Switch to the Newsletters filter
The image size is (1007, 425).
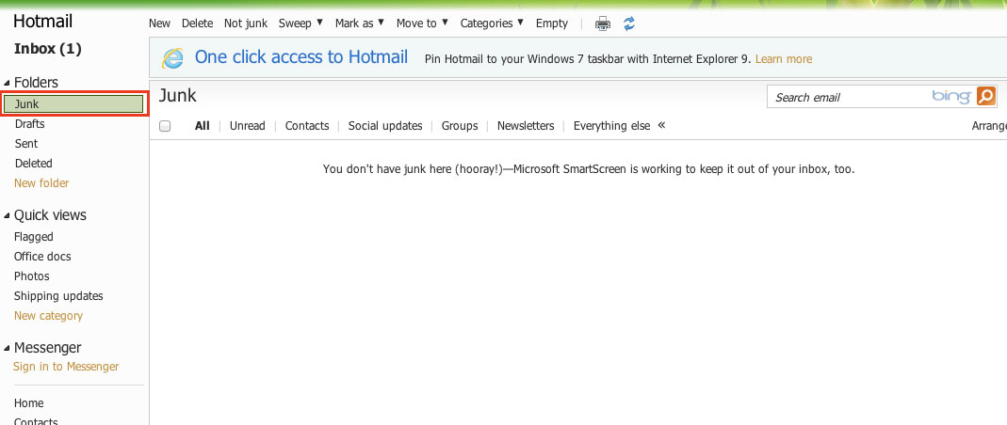click(x=526, y=126)
